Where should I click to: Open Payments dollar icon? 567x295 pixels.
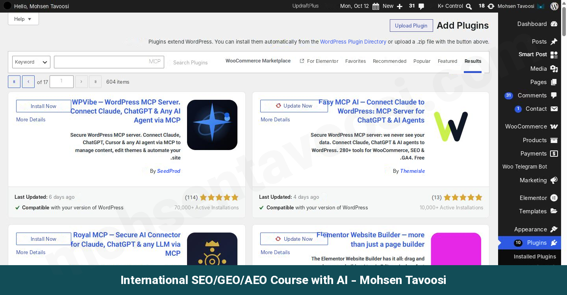coord(554,154)
